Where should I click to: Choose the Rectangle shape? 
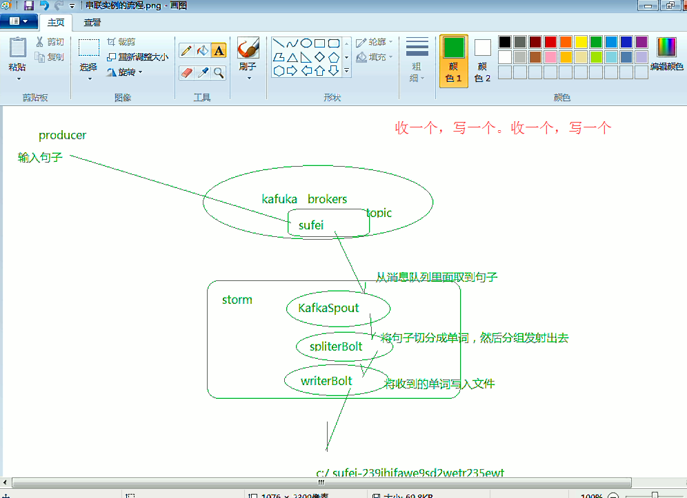pos(320,43)
